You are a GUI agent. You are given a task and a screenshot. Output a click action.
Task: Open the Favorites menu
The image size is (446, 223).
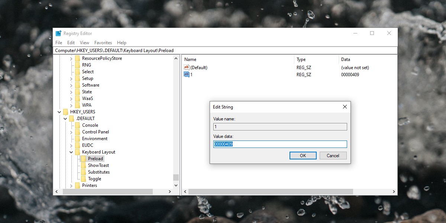103,42
